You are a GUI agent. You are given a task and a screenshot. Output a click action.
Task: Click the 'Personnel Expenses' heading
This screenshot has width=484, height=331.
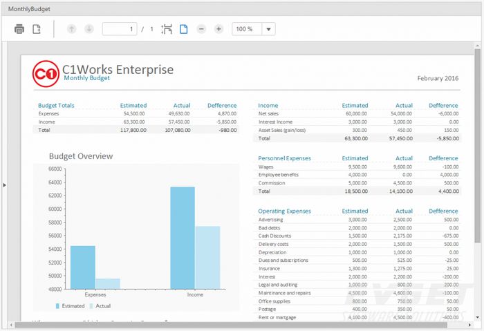pyautogui.click(x=284, y=158)
